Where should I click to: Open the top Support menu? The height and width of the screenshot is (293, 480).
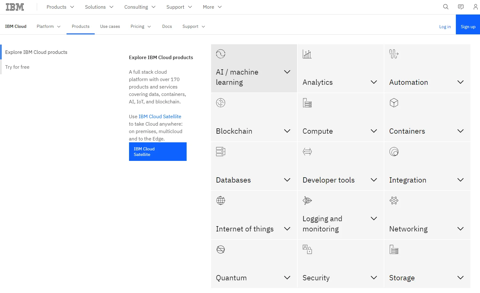pyautogui.click(x=179, y=7)
